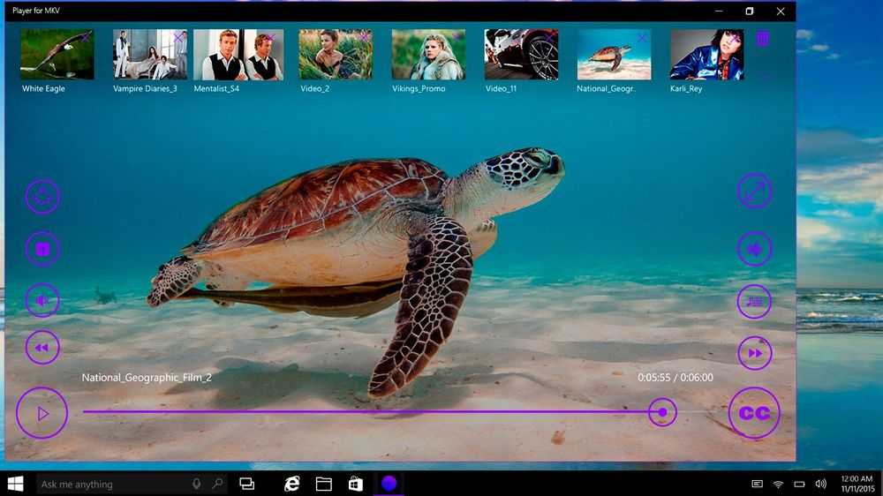Image resolution: width=883 pixels, height=496 pixels.
Task: Remove Mentalist_S4 with its X mark
Action: 271,38
